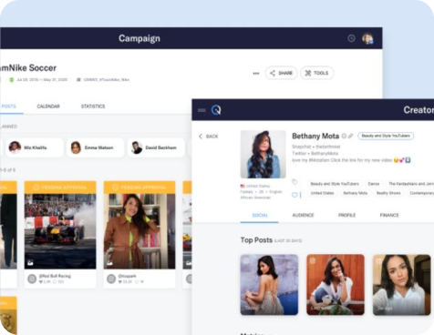434x335 pixels.
Task: Click the clock history icon in Campaign header
Action: (351, 38)
